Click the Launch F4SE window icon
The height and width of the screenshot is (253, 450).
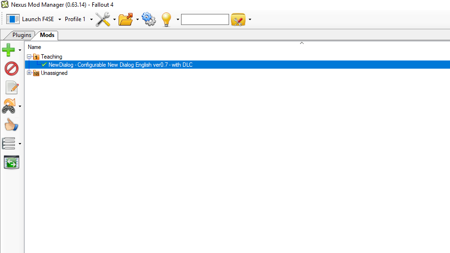click(13, 19)
